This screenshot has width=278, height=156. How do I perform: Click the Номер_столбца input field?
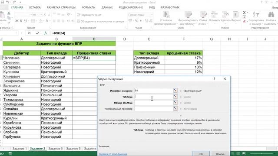(x=153, y=103)
